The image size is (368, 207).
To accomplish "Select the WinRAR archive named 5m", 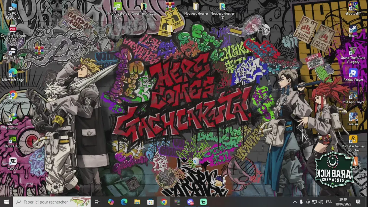I will pyautogui.click(x=39, y=53).
